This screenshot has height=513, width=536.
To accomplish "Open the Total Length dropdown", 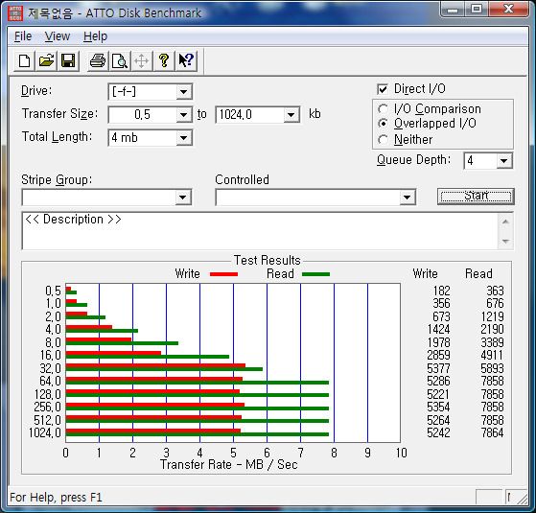I will click(x=183, y=138).
